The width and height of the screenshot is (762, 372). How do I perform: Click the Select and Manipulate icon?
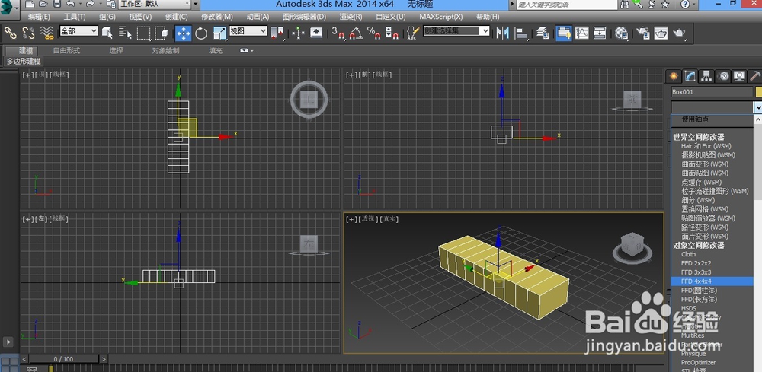point(298,33)
